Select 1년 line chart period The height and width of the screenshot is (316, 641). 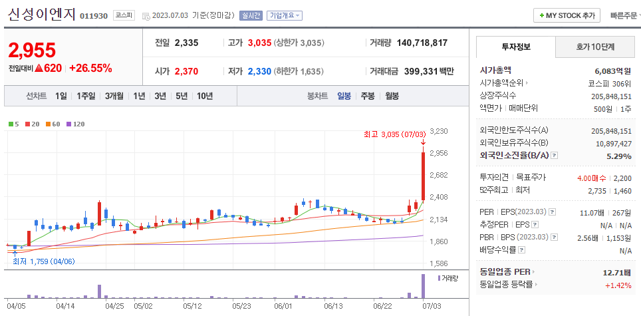coord(139,96)
